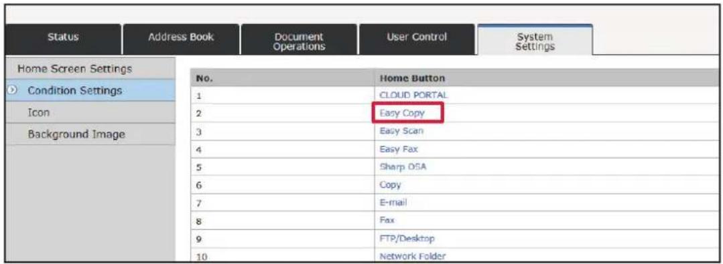
Task: Click row number 8 cell
Action: click(283, 221)
